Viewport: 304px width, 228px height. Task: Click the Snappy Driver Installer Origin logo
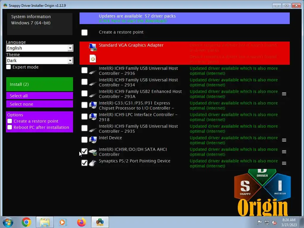pyautogui.click(x=262, y=192)
